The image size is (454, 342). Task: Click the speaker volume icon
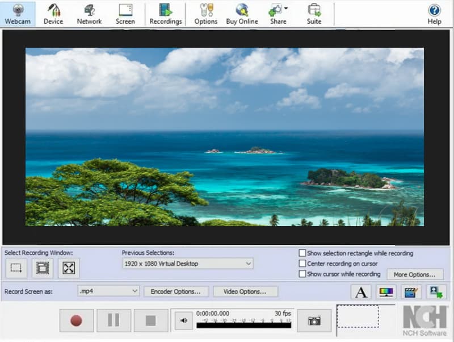[x=183, y=320]
